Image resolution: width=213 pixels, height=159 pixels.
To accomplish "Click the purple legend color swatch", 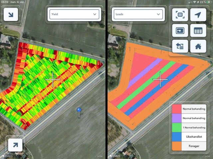I will pyautogui.click(x=176, y=118).
